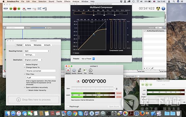The image size is (186, 117).
Task: Select the Format tab
Action: click(x=19, y=45)
